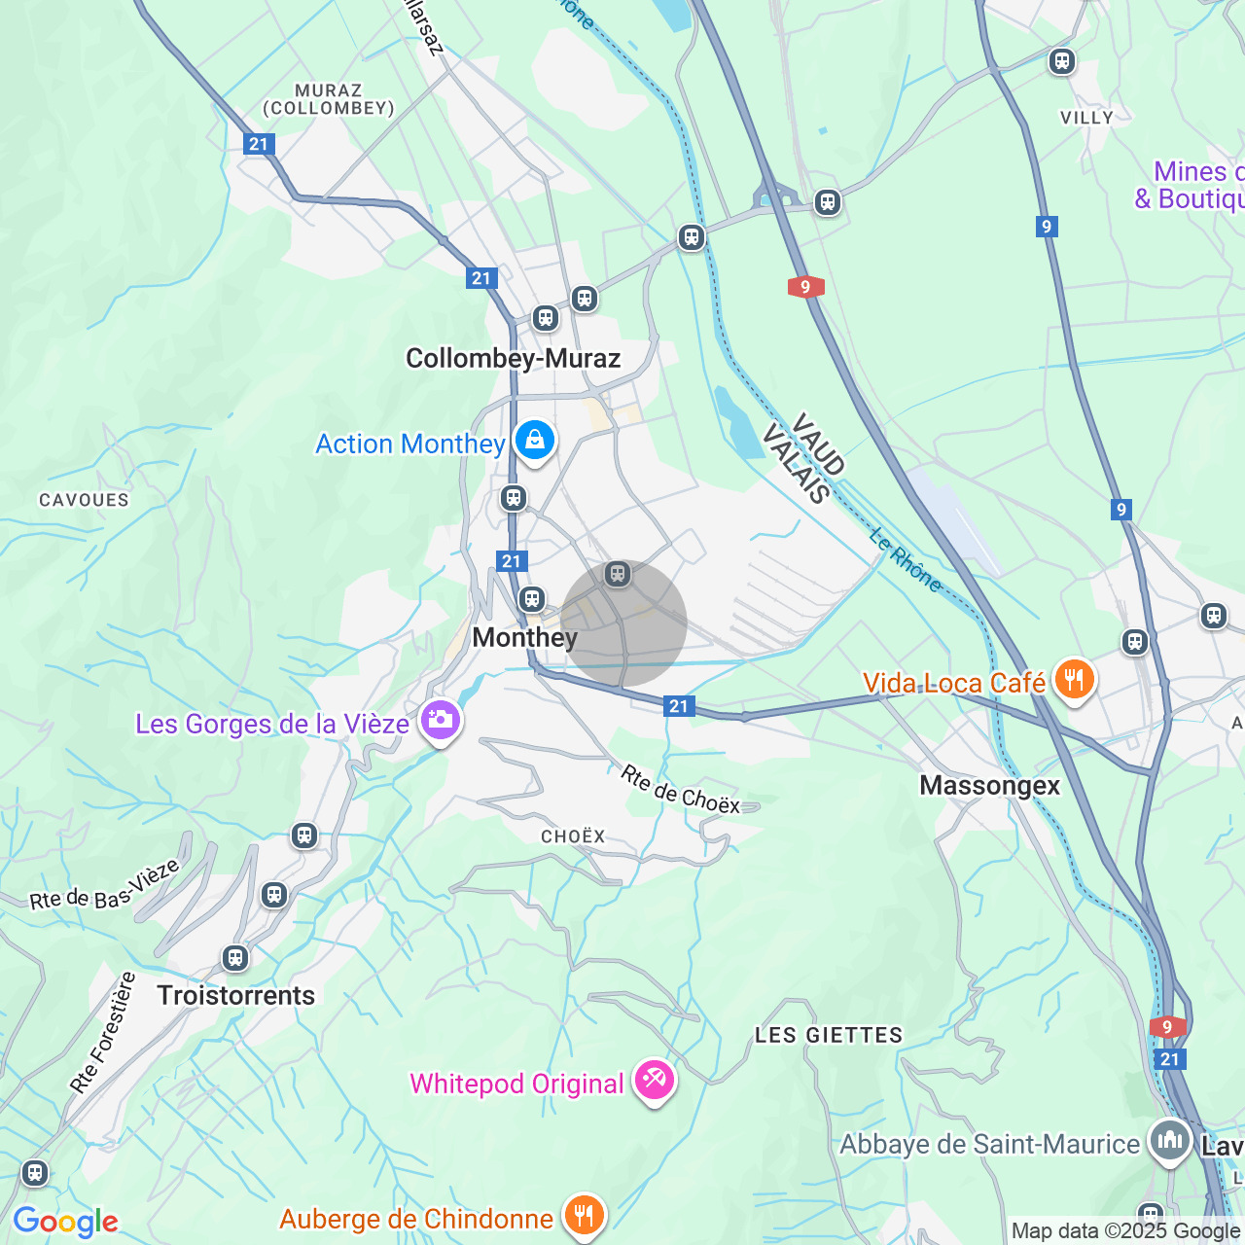
Task: Select the station icon left of Monthey center
Action: tap(531, 598)
